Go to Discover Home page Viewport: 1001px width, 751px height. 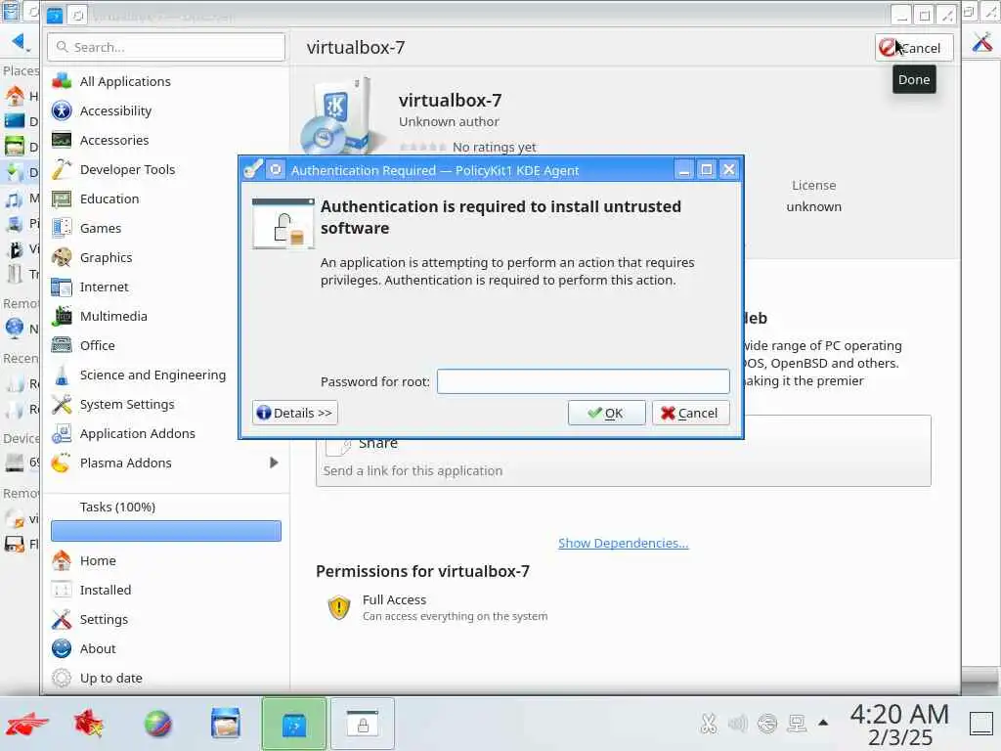pyautogui.click(x=166, y=560)
